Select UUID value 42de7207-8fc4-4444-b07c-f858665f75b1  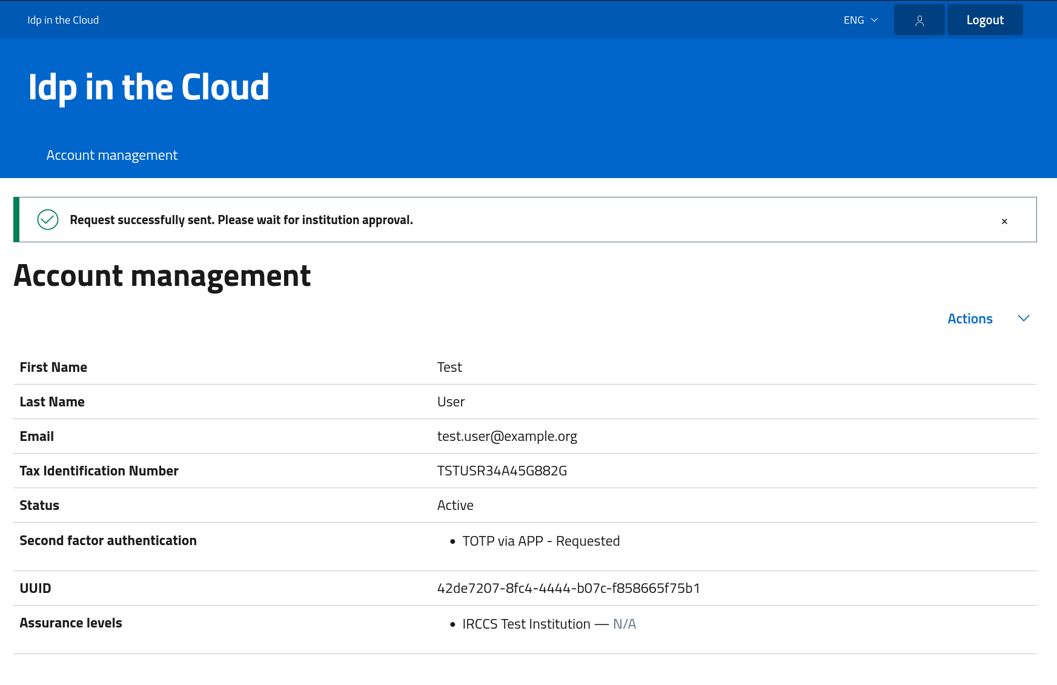569,588
